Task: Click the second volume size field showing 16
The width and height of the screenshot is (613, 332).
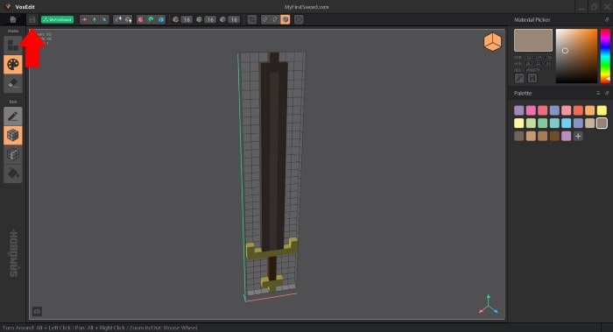Action: coord(210,19)
